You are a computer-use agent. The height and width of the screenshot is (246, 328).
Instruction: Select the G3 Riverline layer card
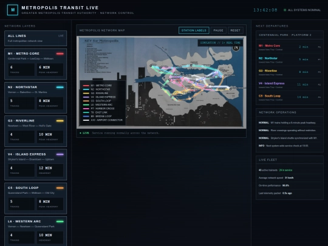pyautogui.click(x=36, y=131)
